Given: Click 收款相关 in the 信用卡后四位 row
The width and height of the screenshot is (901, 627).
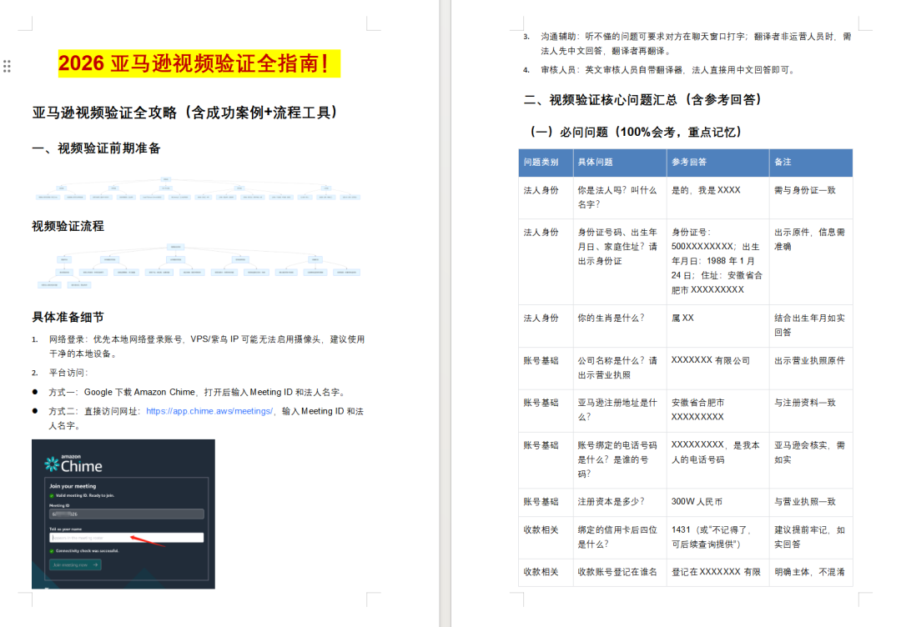Looking at the screenshot, I should pyautogui.click(x=541, y=530).
